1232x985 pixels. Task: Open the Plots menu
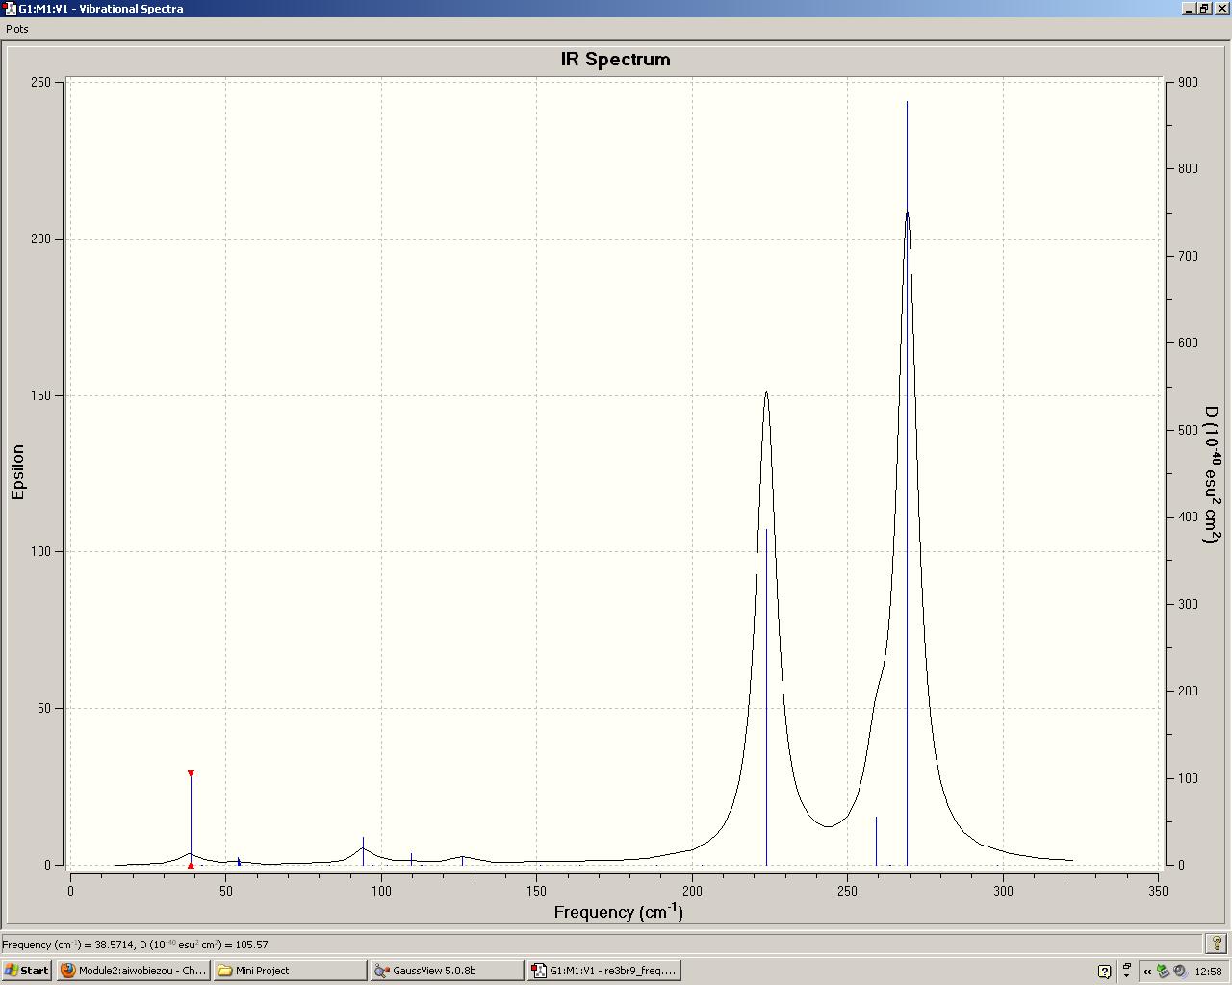tap(17, 29)
